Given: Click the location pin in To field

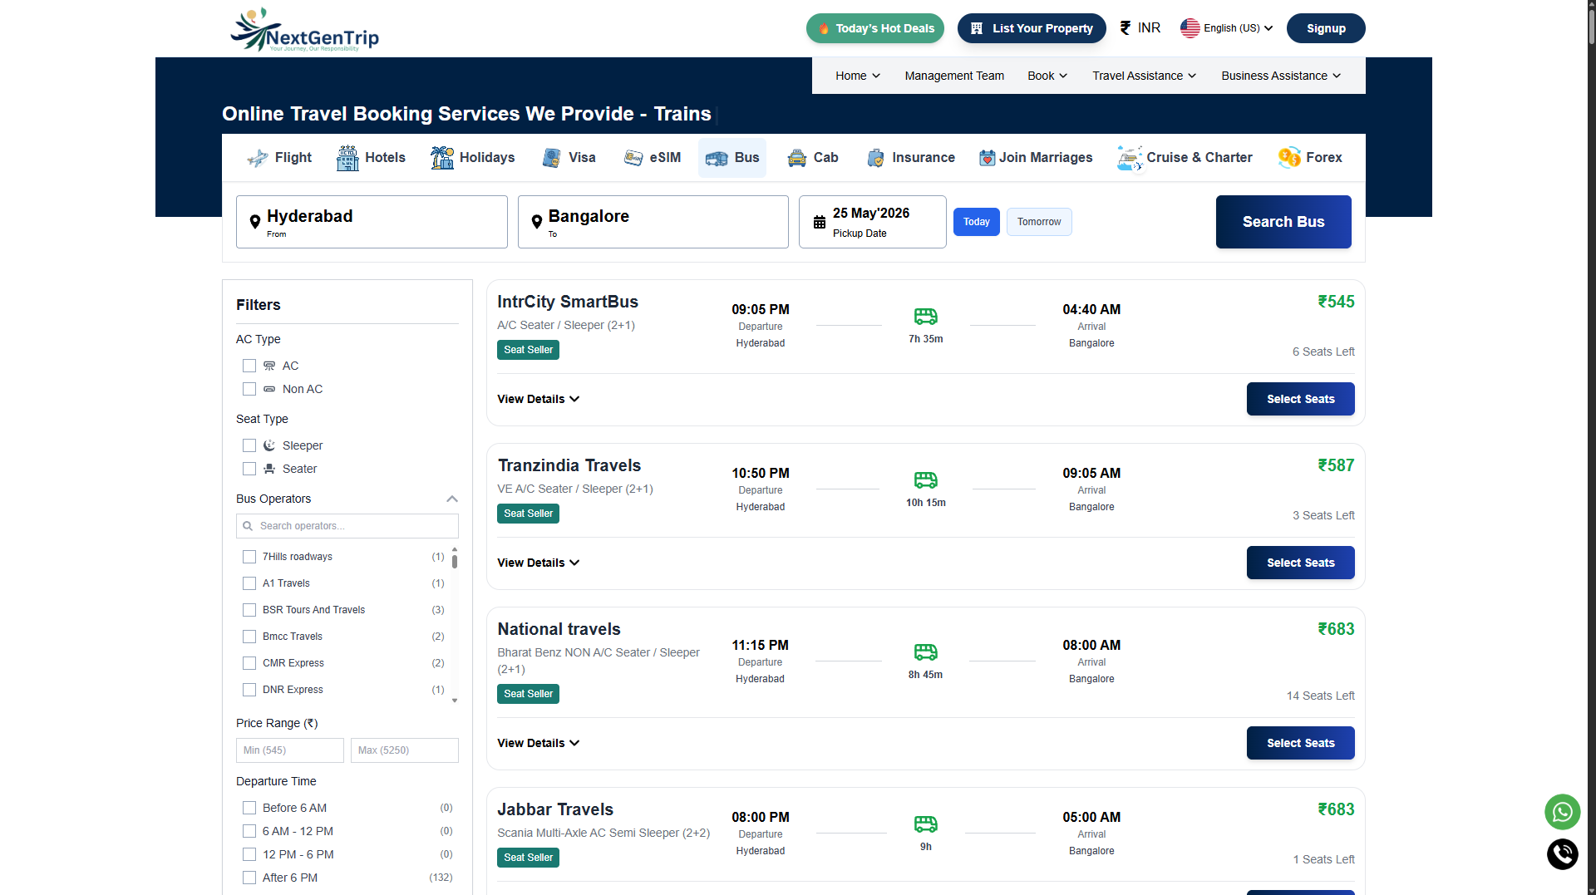Looking at the screenshot, I should click(537, 222).
